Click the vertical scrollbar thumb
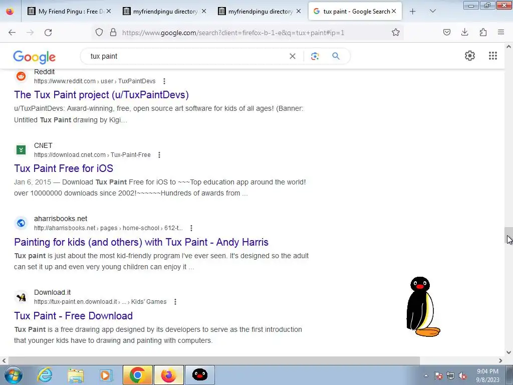Screen dimensions: 513x385 tap(508, 236)
